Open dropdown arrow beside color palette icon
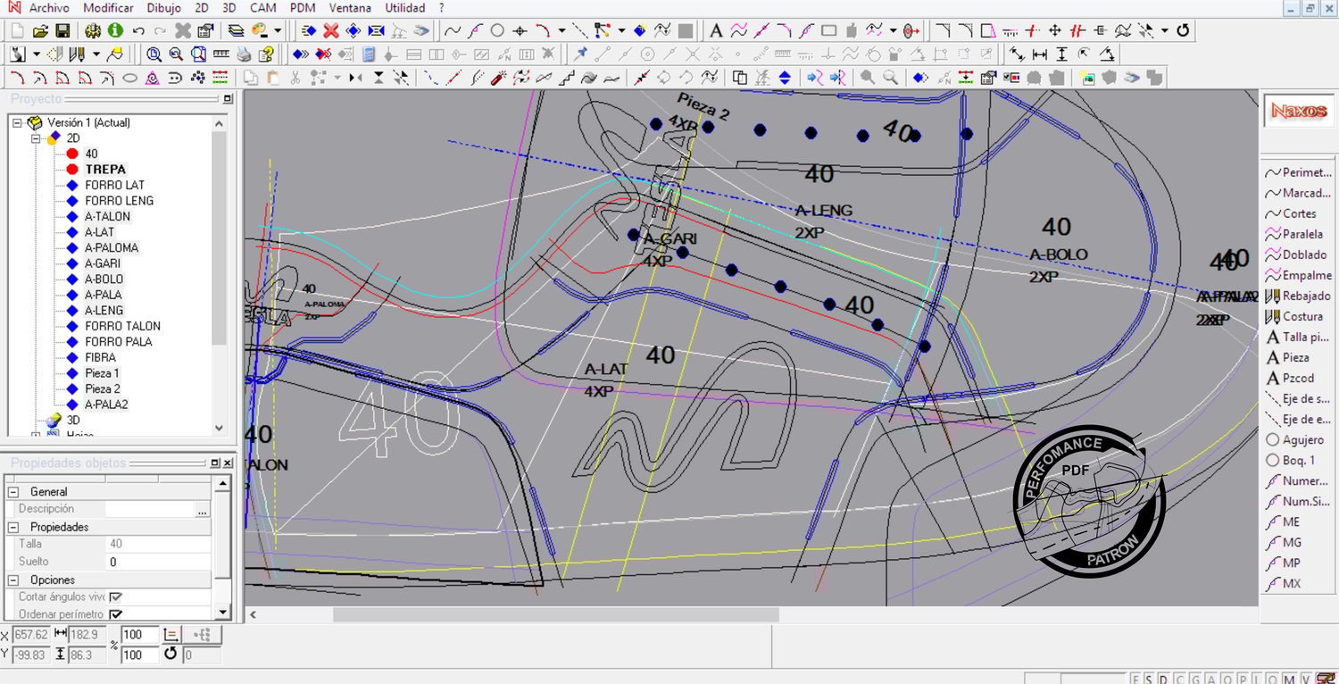The width and height of the screenshot is (1339, 684). (x=278, y=30)
